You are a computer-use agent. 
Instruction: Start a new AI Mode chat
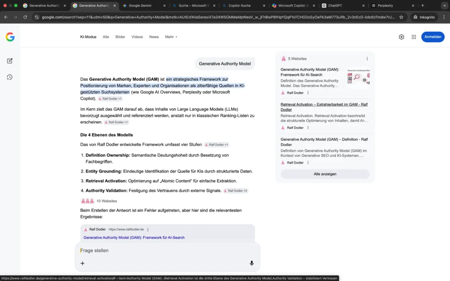click(x=10, y=61)
